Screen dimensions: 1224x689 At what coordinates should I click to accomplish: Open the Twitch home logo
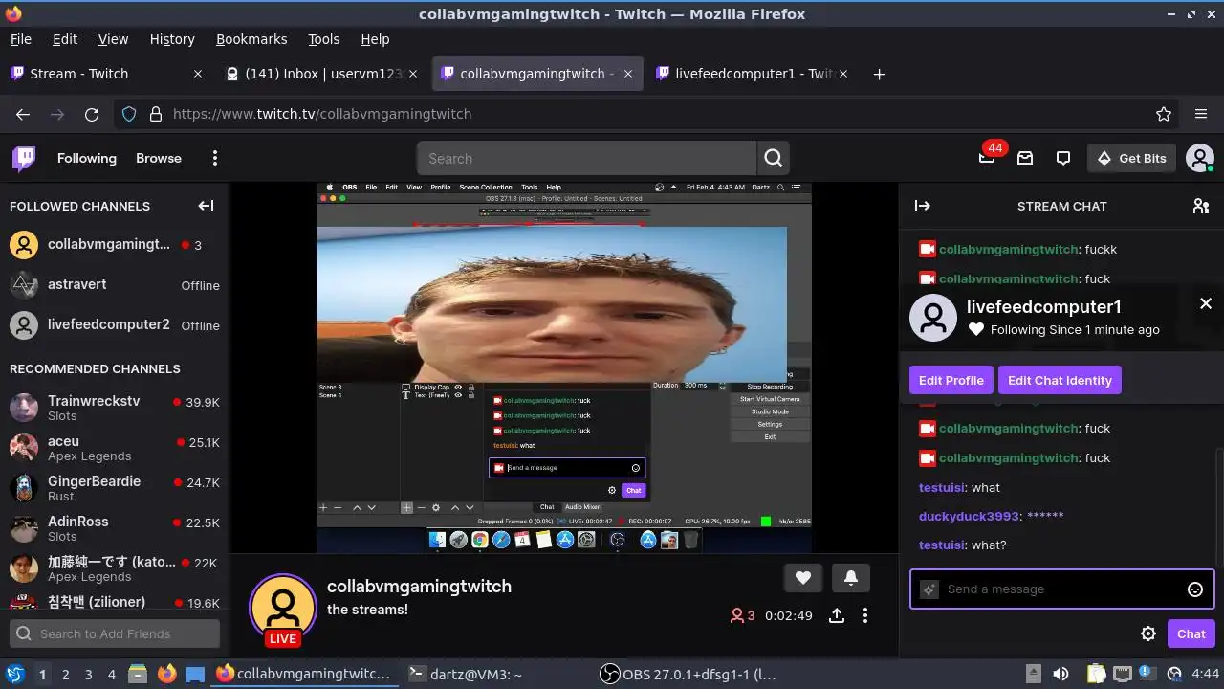pos(24,158)
